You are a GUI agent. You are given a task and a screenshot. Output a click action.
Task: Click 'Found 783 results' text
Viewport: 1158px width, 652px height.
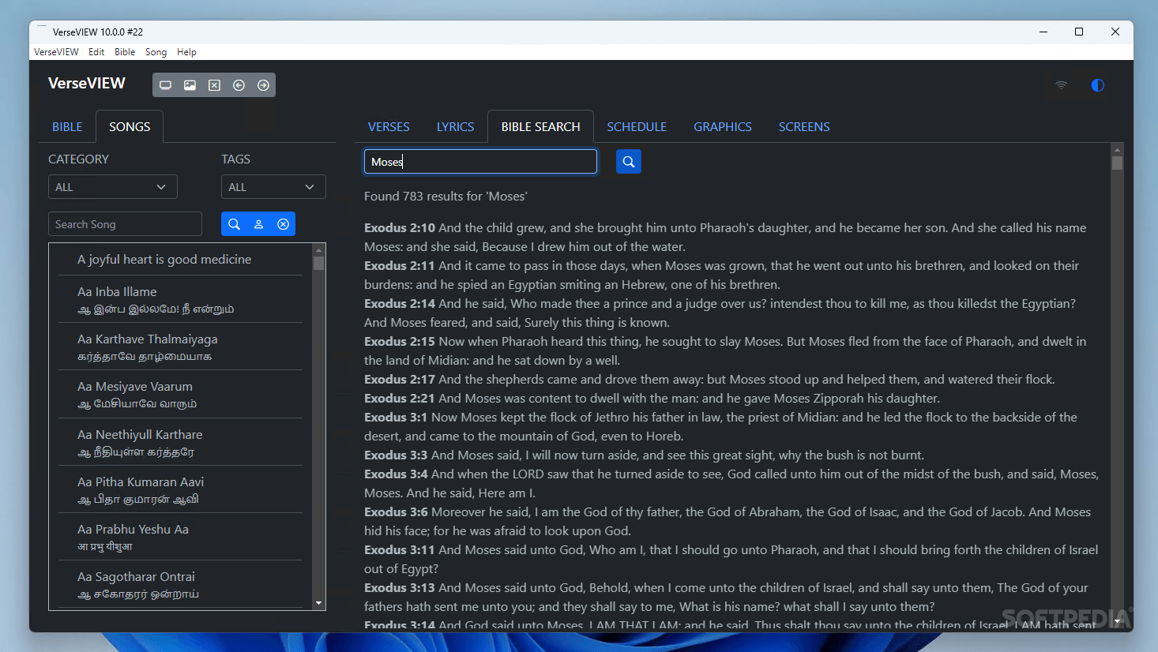pyautogui.click(x=446, y=197)
